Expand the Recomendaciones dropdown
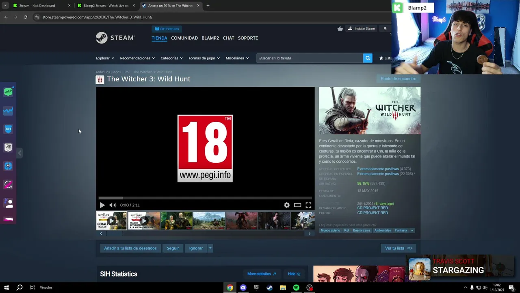Image resolution: width=520 pixels, height=293 pixels. 137,58
